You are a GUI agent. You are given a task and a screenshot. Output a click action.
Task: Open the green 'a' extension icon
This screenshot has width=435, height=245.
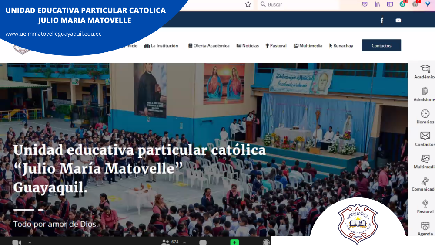point(402,4)
